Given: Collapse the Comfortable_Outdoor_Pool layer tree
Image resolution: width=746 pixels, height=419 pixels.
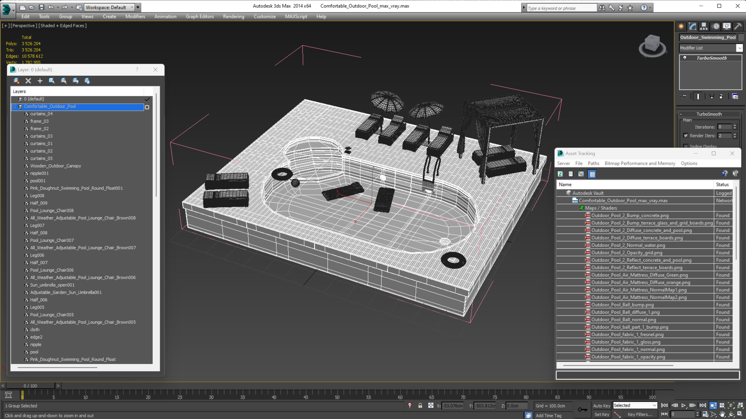Looking at the screenshot, I should click(x=14, y=107).
